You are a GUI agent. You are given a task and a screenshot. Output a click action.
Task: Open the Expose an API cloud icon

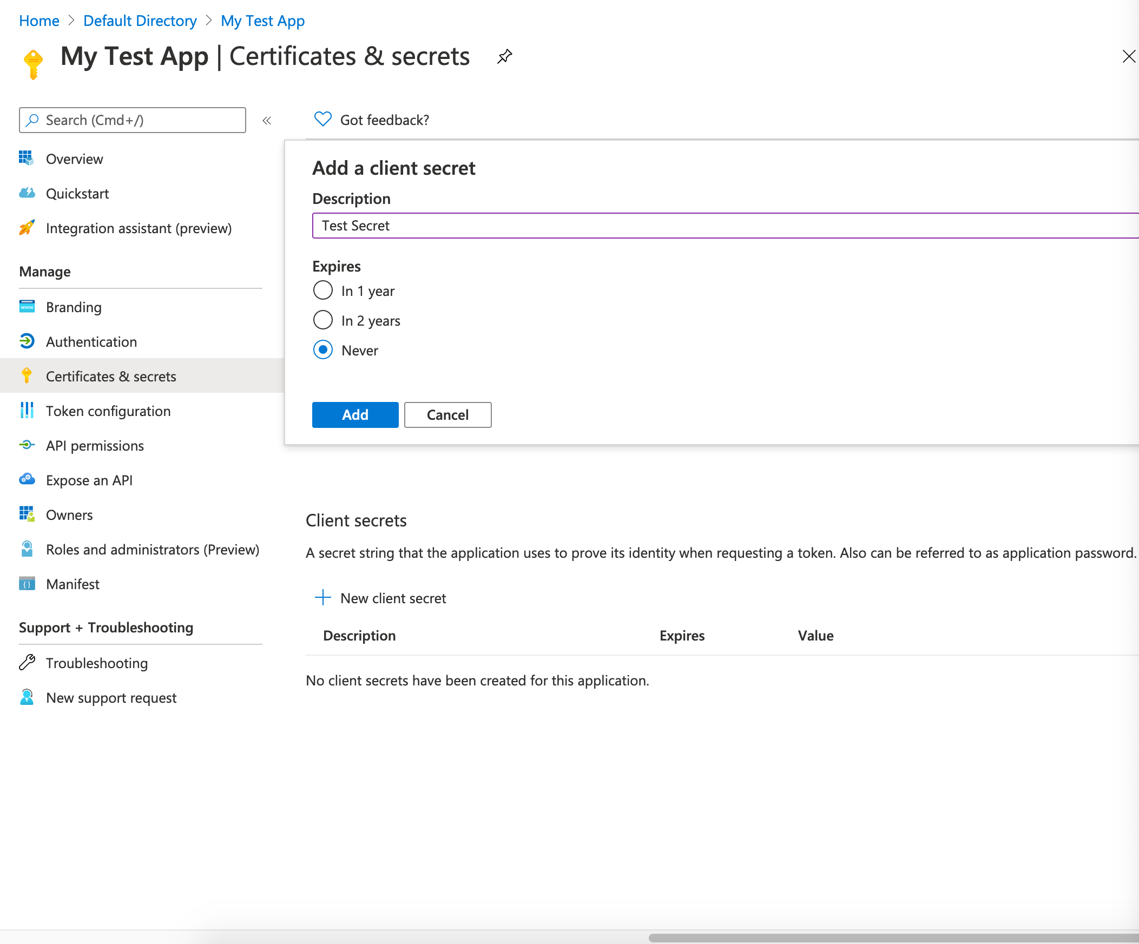(27, 480)
